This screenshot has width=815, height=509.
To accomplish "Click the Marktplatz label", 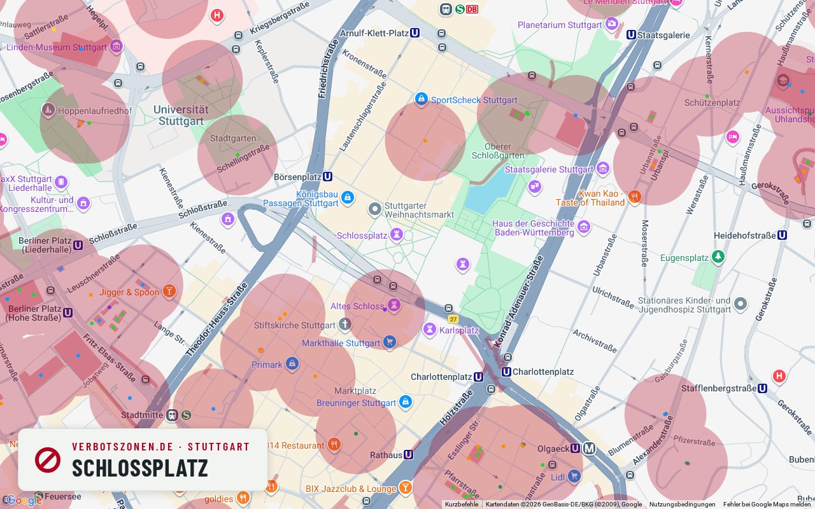I will point(355,391).
